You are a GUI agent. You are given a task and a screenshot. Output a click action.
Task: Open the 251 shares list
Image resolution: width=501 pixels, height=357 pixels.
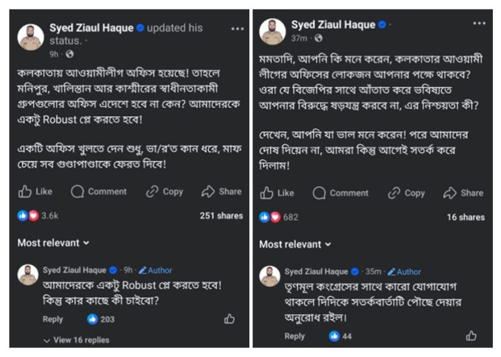221,215
